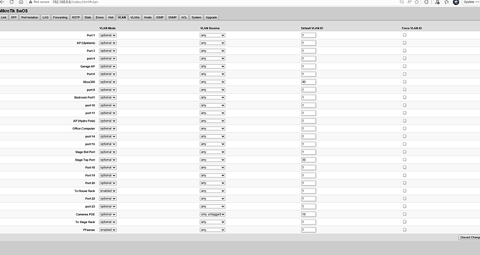Viewport: 480px width, 255px height.
Task: Open VLAN Receive dropdown for AP (Upstairs)
Action: point(212,43)
